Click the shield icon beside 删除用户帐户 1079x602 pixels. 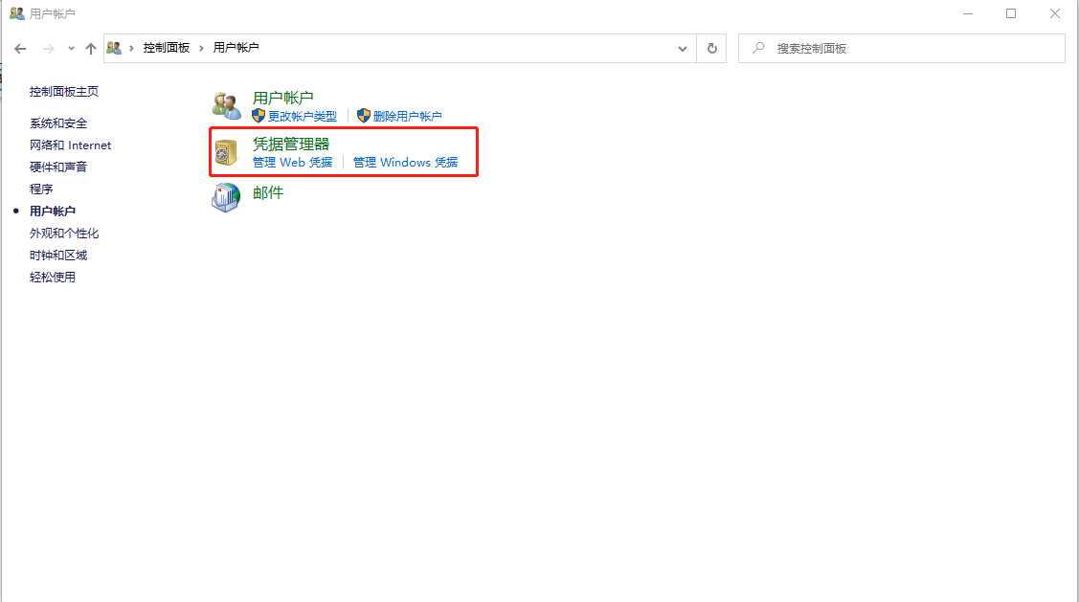pos(364,116)
